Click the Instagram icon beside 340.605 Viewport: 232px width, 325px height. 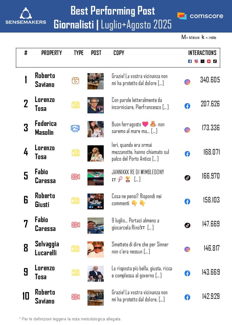point(187,82)
